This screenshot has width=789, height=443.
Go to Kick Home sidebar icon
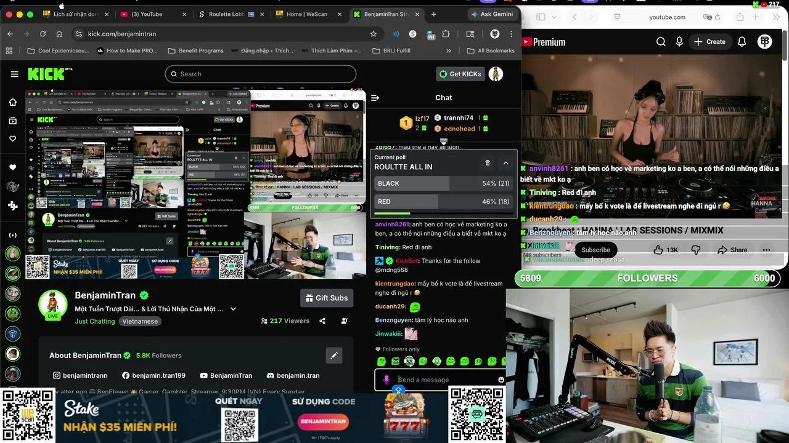tap(12, 102)
